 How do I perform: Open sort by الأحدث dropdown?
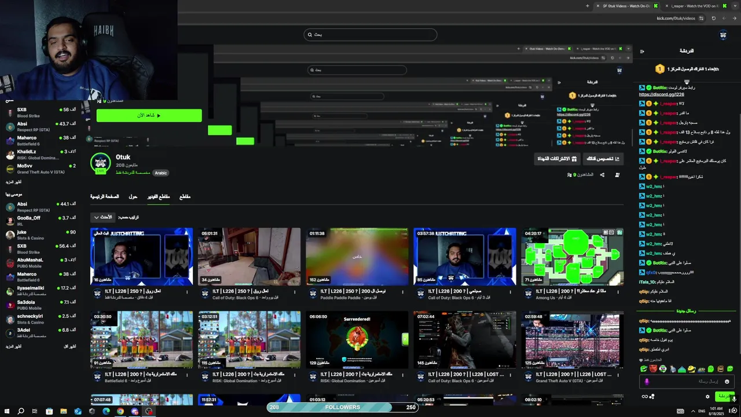point(103,217)
